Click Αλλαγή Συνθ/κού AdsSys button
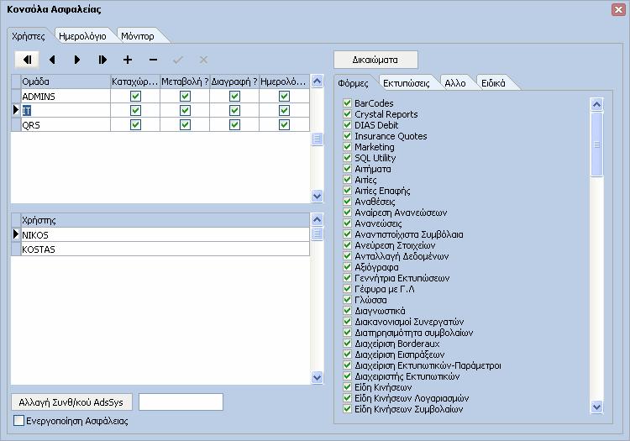 pos(71,402)
